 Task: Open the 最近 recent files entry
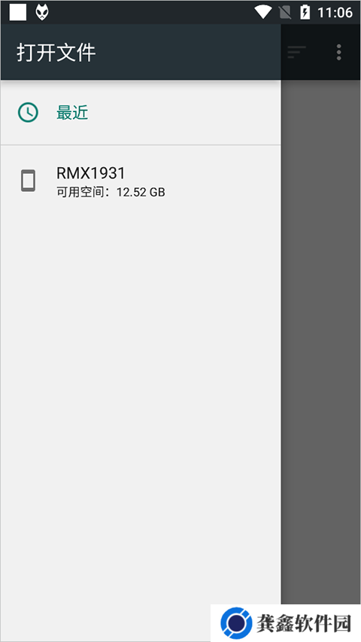(x=141, y=113)
